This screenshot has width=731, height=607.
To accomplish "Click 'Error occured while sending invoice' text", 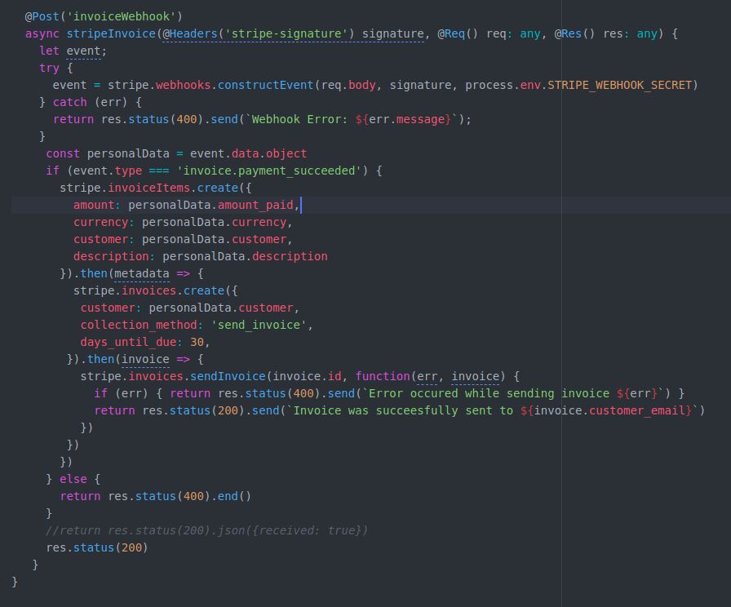I will click(x=489, y=393).
